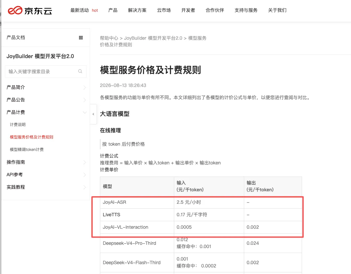Screen dimensions: 351x274
Task: Click the JoyAI-ASR table cell
Action: [137, 202]
